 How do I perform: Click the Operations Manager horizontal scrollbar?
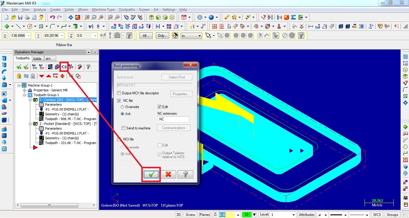[57, 205]
